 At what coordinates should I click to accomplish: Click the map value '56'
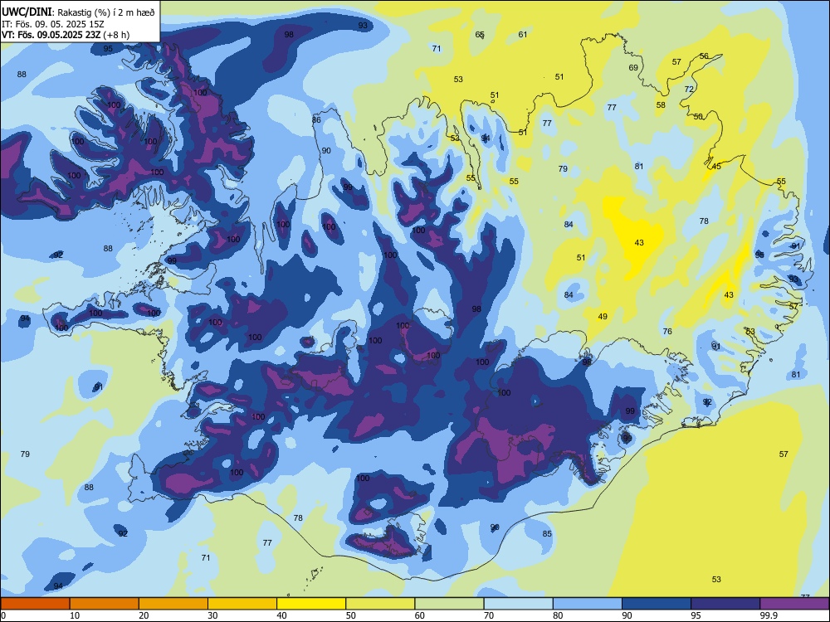[704, 56]
